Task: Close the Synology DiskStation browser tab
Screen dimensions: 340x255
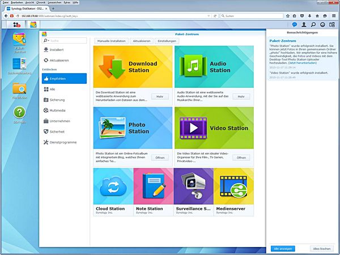Action: click(x=46, y=8)
